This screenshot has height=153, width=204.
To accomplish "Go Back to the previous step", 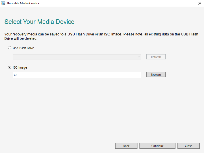I will [x=126, y=146].
